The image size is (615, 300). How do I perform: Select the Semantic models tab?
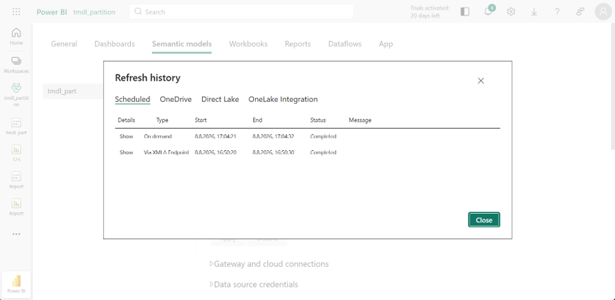point(182,44)
